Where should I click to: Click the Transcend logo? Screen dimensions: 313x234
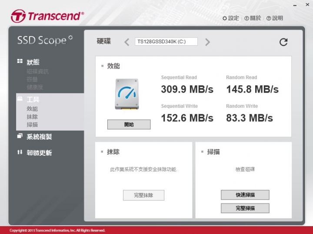(47, 16)
